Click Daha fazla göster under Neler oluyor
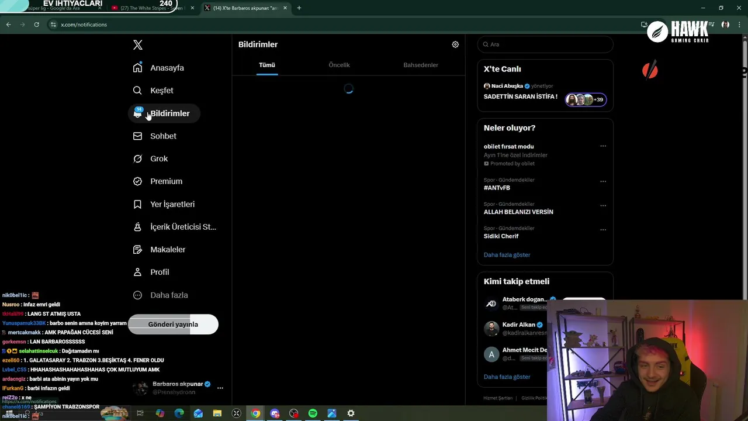The width and height of the screenshot is (748, 421). tap(507, 255)
